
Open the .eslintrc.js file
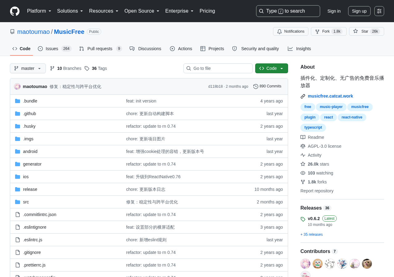pyautogui.click(x=33, y=240)
